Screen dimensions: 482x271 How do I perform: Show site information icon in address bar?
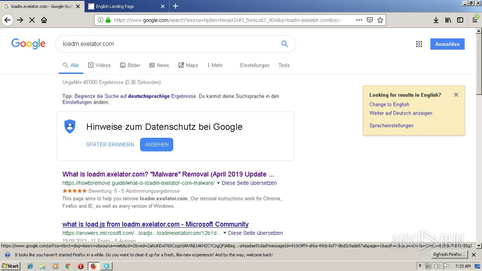(x=100, y=20)
